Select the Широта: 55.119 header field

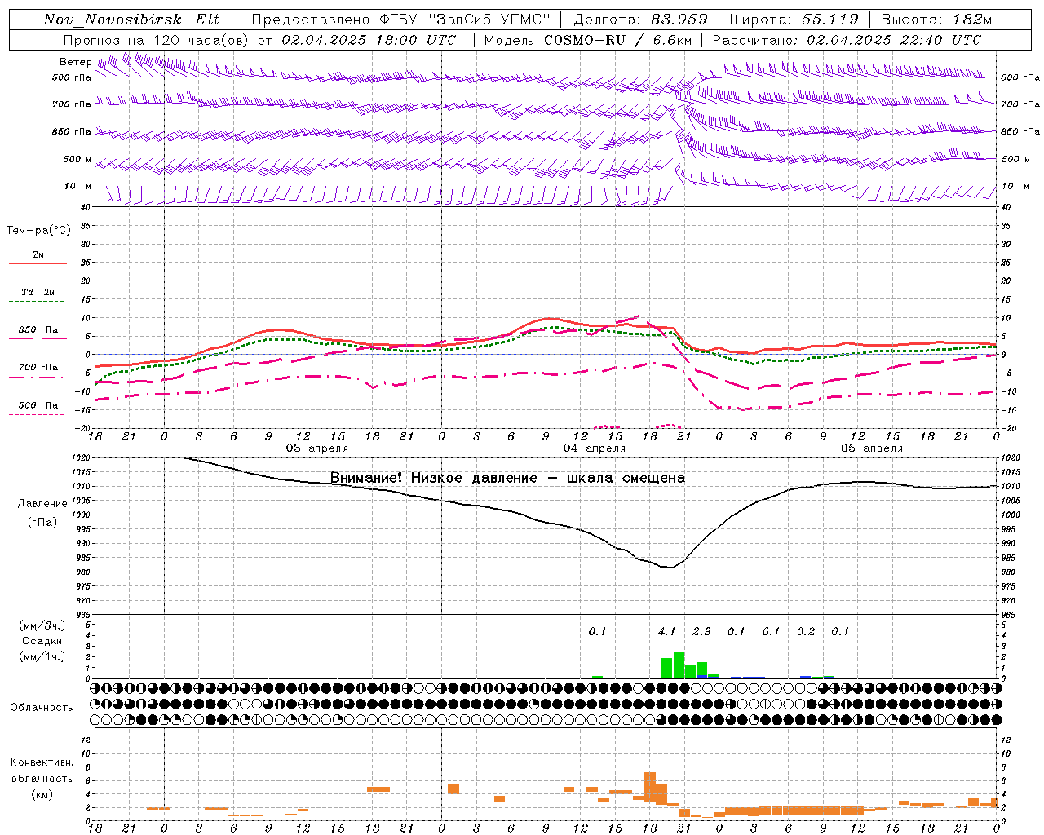pos(794,20)
